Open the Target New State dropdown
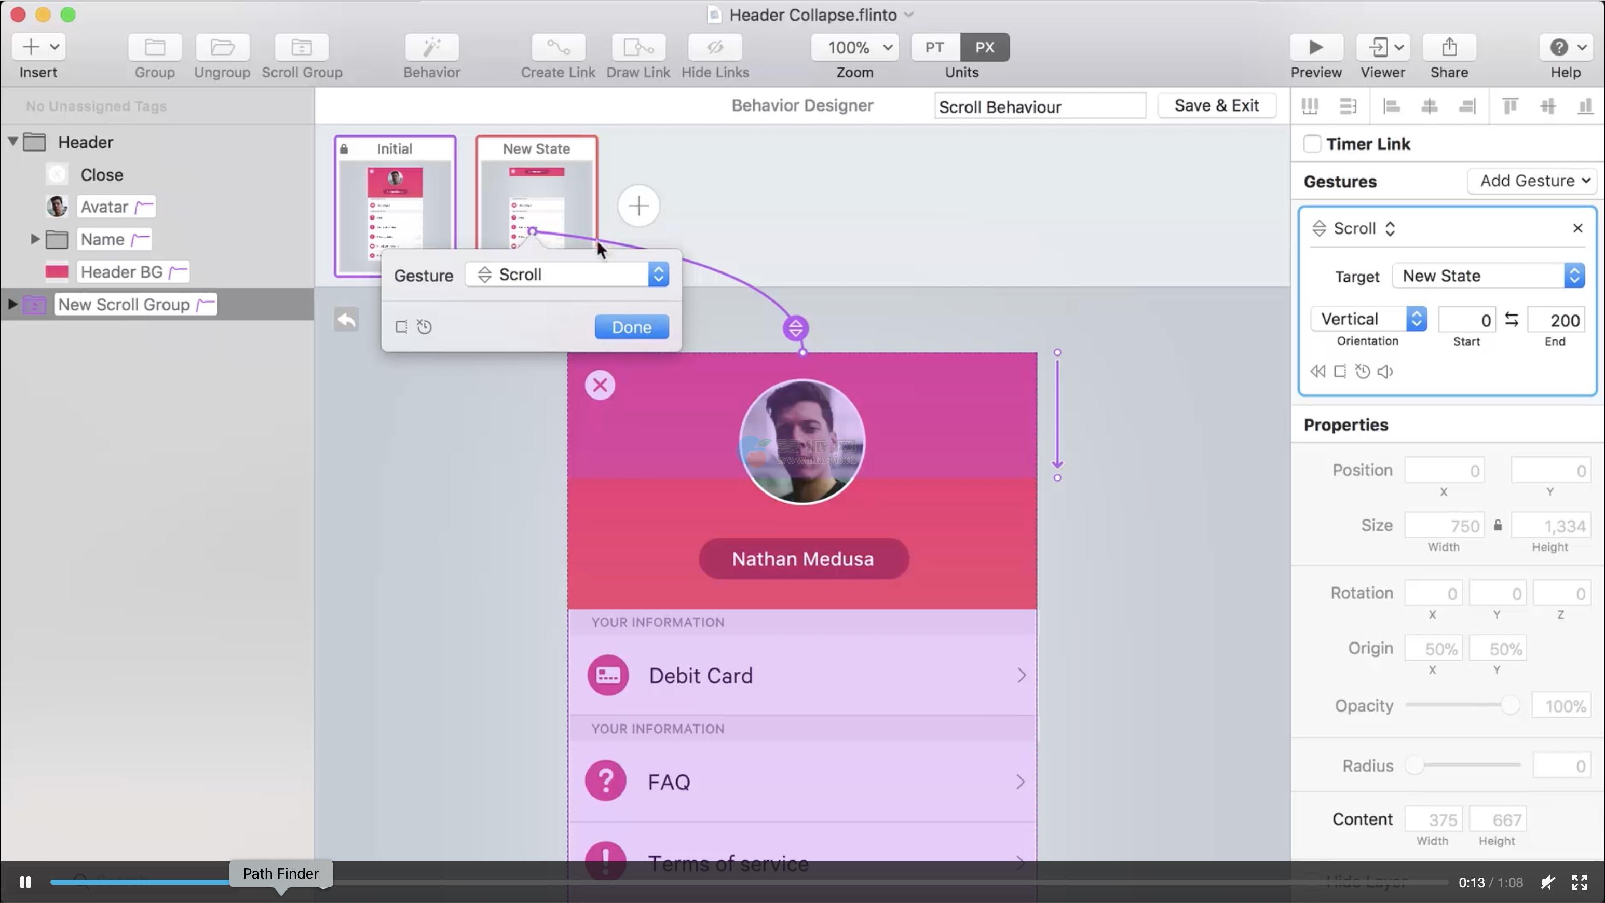 coord(1488,276)
